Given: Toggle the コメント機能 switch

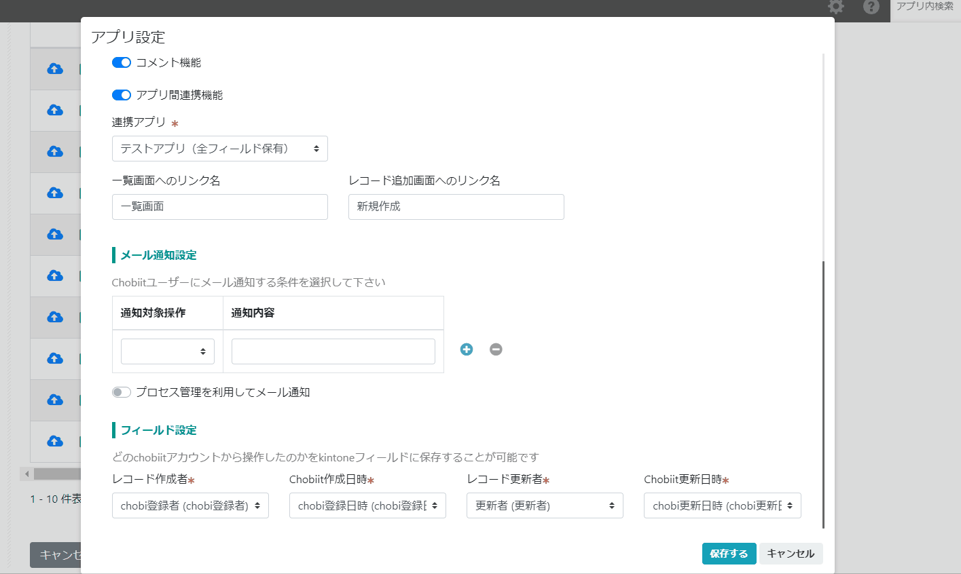Looking at the screenshot, I should (122, 62).
